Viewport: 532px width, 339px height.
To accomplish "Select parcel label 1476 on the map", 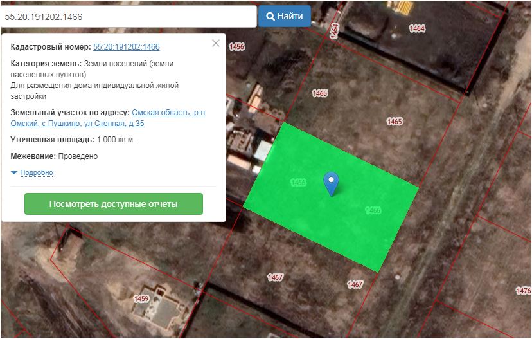I will pyautogui.click(x=523, y=291).
